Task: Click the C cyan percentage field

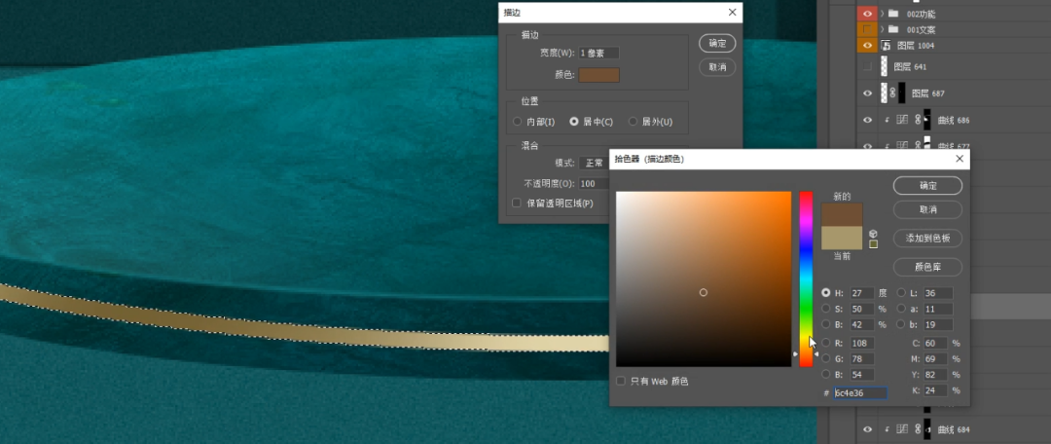Action: click(x=936, y=343)
